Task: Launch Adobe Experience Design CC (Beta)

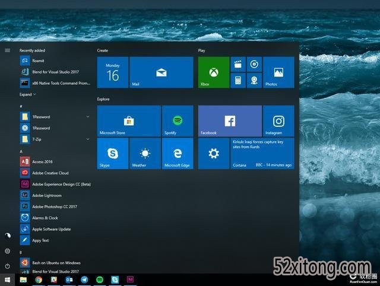Action: pyautogui.click(x=55, y=184)
